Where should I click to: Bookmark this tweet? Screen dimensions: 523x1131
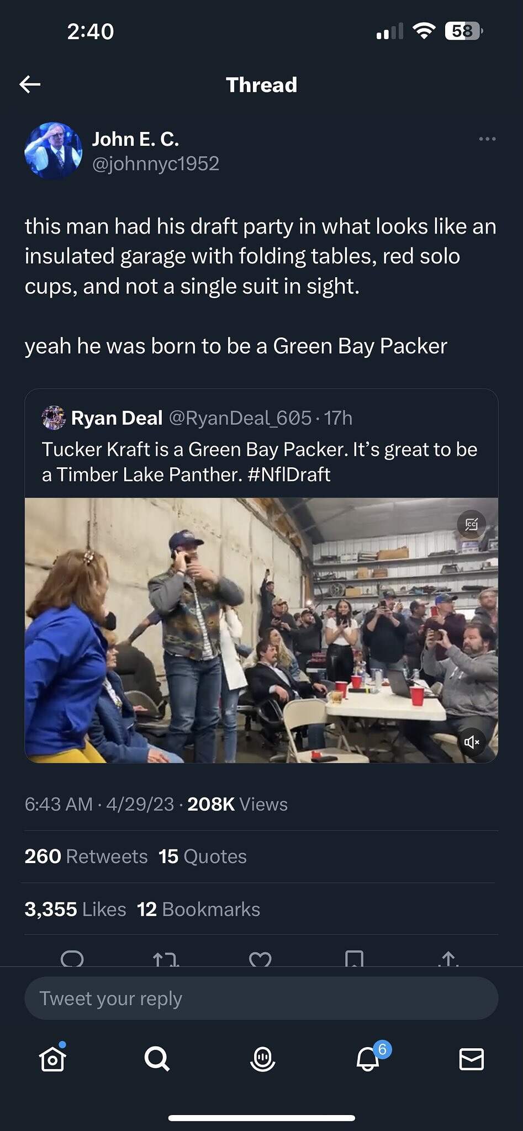(354, 959)
